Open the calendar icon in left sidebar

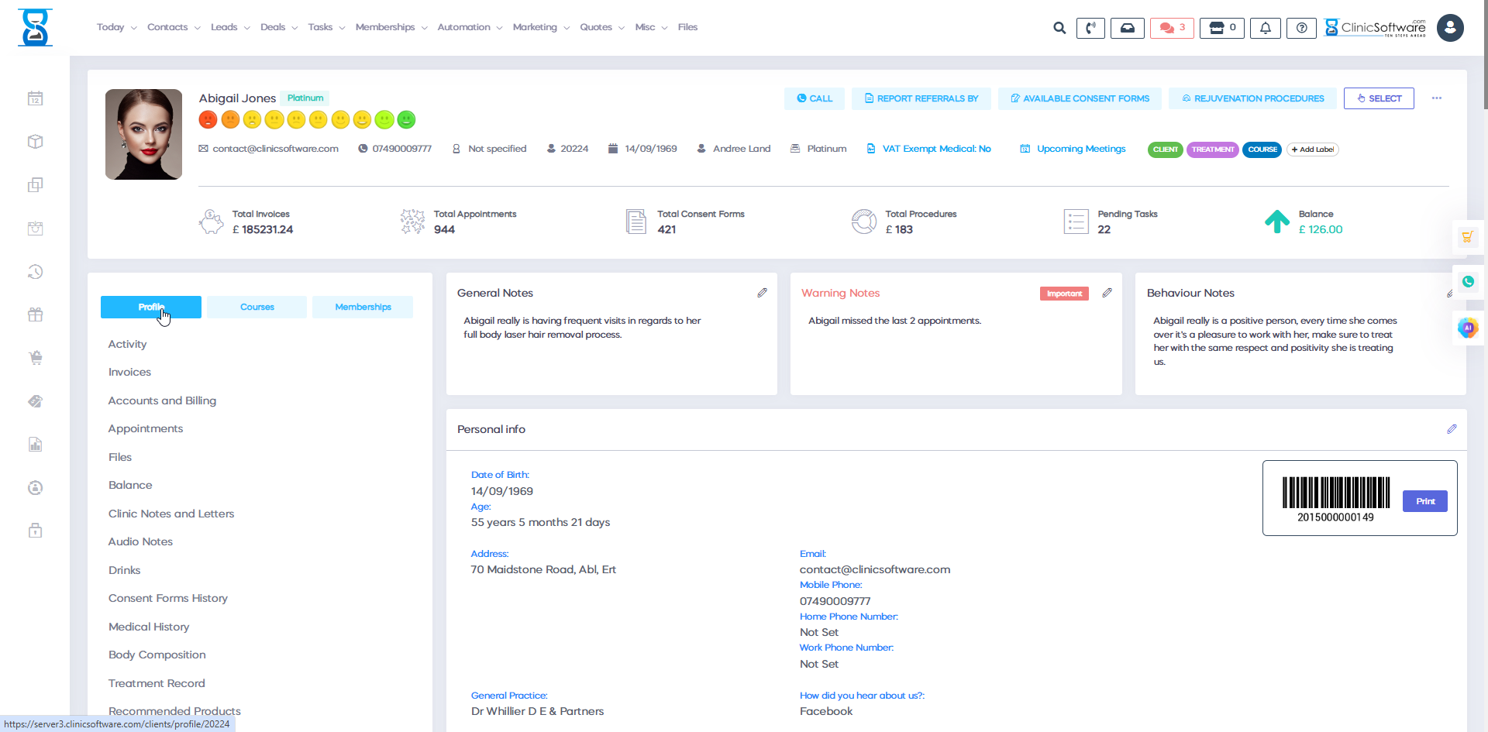(35, 98)
